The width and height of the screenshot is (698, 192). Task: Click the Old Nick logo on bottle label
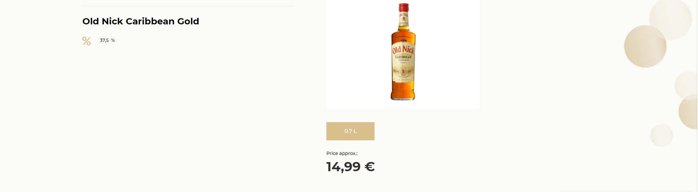403,50
